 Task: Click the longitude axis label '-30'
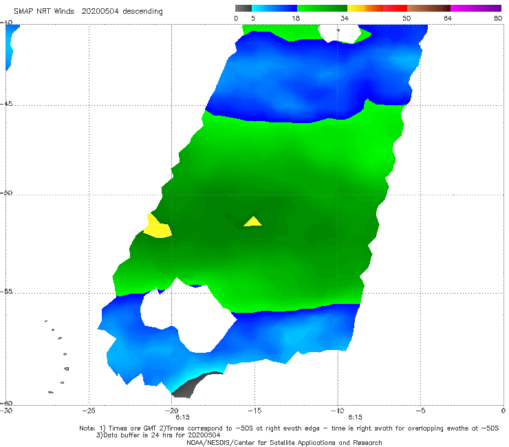tap(6, 411)
